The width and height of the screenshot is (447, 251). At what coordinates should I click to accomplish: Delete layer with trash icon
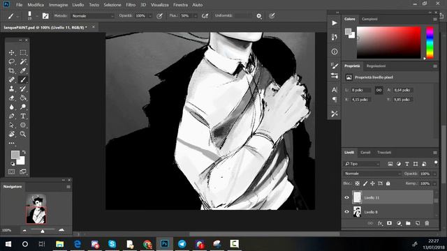pyautogui.click(x=427, y=223)
